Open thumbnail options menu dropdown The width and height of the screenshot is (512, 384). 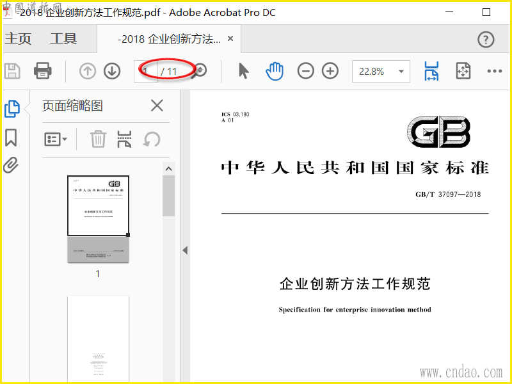pos(56,140)
